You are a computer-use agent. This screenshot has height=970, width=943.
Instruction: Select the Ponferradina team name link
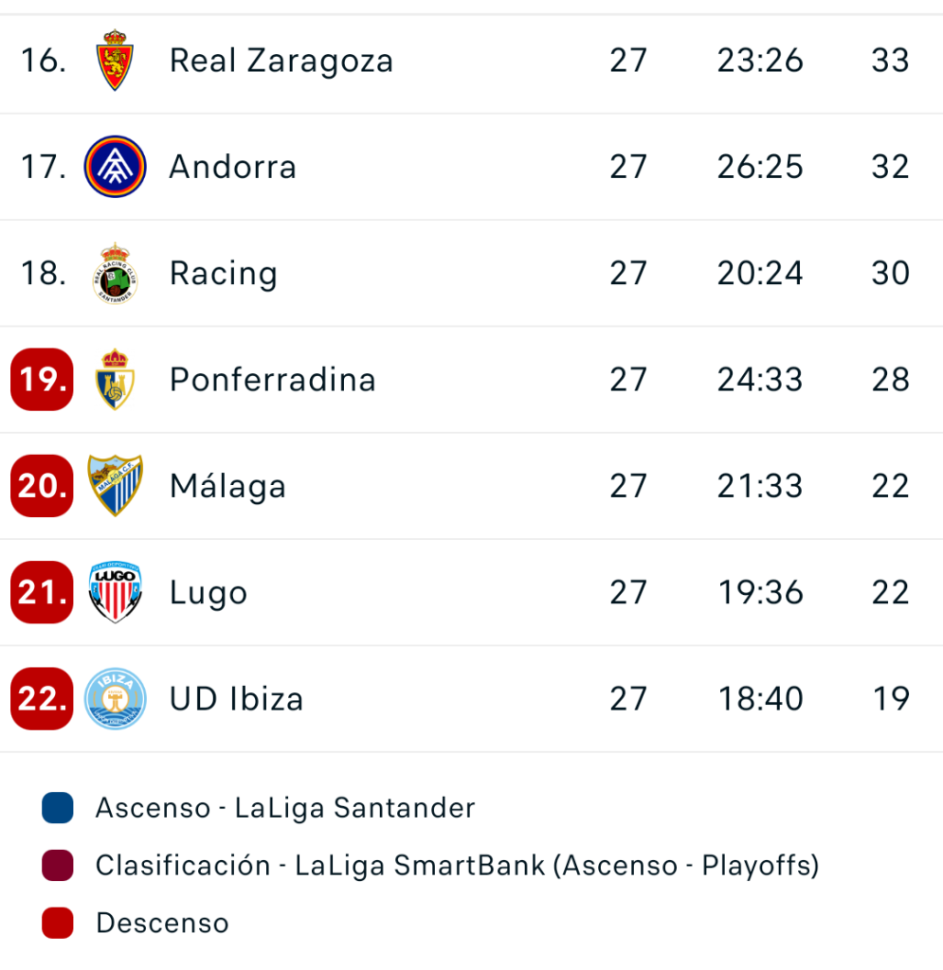pos(272,380)
